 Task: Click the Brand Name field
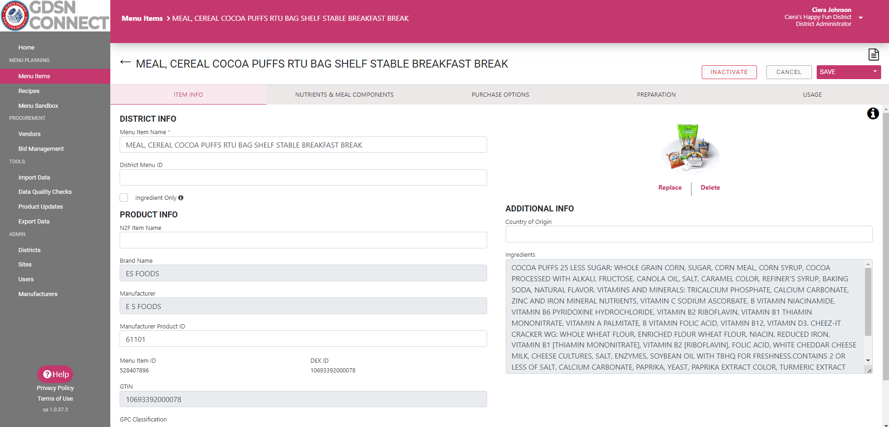click(303, 273)
